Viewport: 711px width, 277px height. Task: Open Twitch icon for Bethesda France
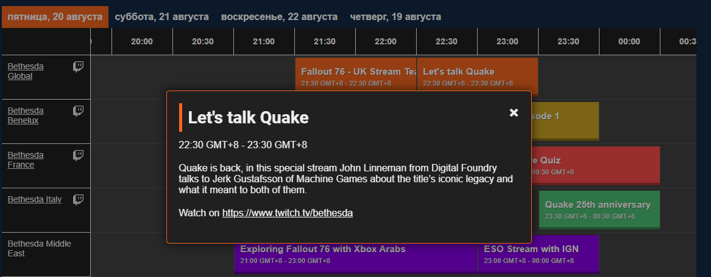click(x=79, y=156)
